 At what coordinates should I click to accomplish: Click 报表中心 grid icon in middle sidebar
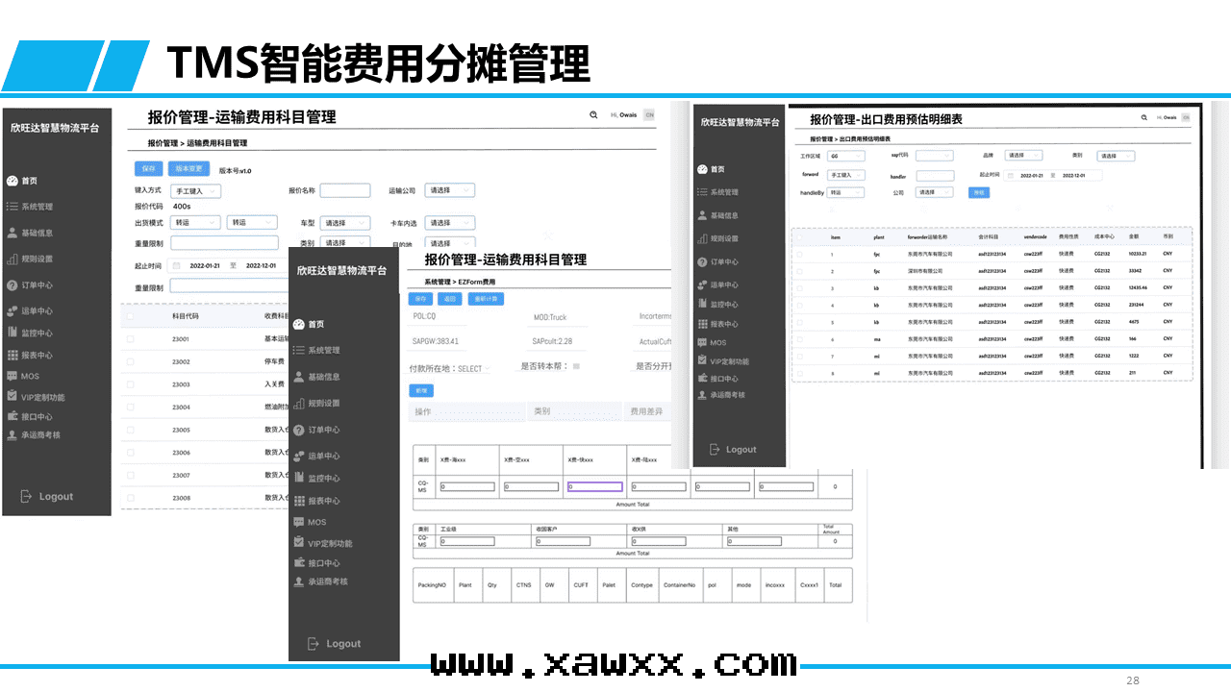click(x=299, y=500)
